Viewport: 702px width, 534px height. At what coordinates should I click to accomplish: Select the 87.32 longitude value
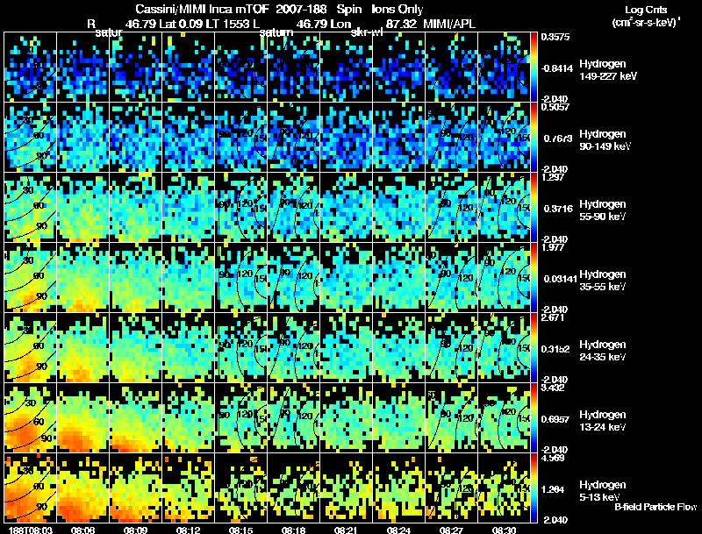401,24
